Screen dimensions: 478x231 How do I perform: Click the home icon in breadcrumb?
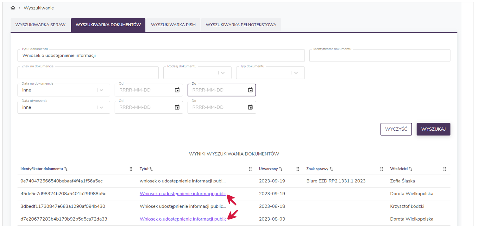[x=13, y=8]
